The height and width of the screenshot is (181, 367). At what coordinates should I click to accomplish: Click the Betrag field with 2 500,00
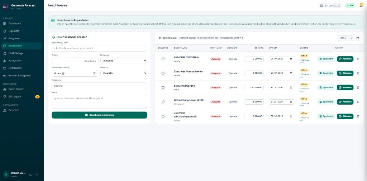pyautogui.click(x=254, y=59)
